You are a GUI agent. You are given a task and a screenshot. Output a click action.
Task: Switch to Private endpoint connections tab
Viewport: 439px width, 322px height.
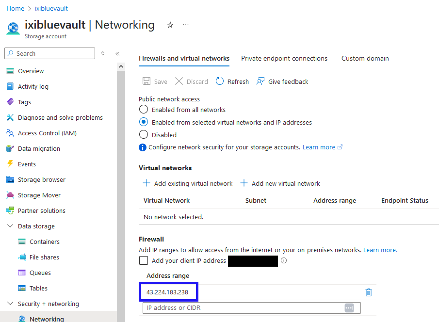click(284, 58)
